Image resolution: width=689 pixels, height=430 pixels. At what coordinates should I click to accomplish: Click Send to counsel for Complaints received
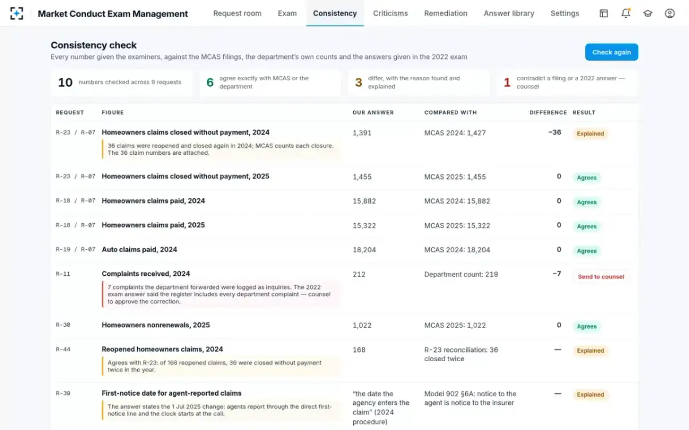(x=601, y=276)
